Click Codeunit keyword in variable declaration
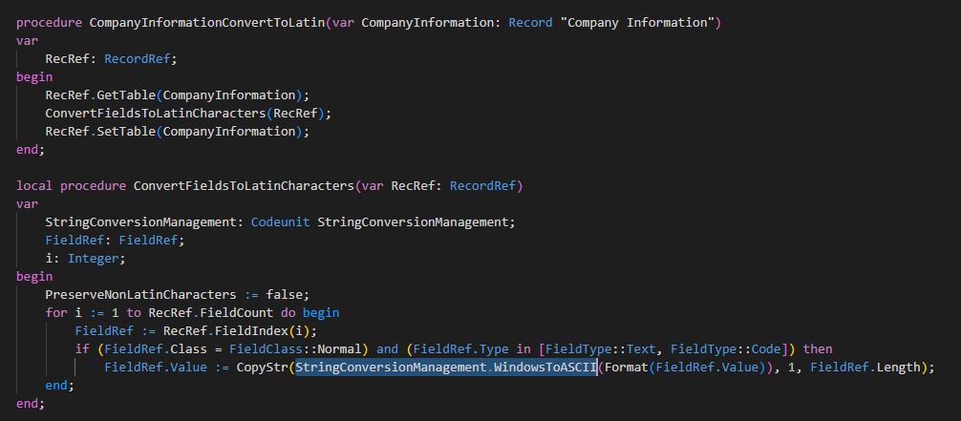The height and width of the screenshot is (421, 961). click(281, 221)
